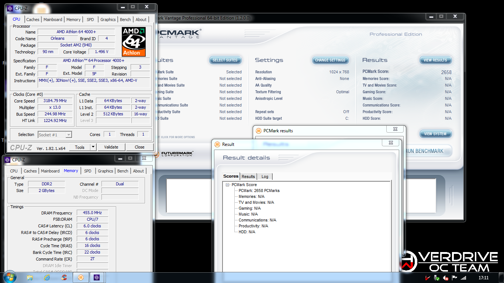Screen dimensions: 504x283
Task: Open Memory tab in CPU-Z processor window
Action: click(73, 20)
